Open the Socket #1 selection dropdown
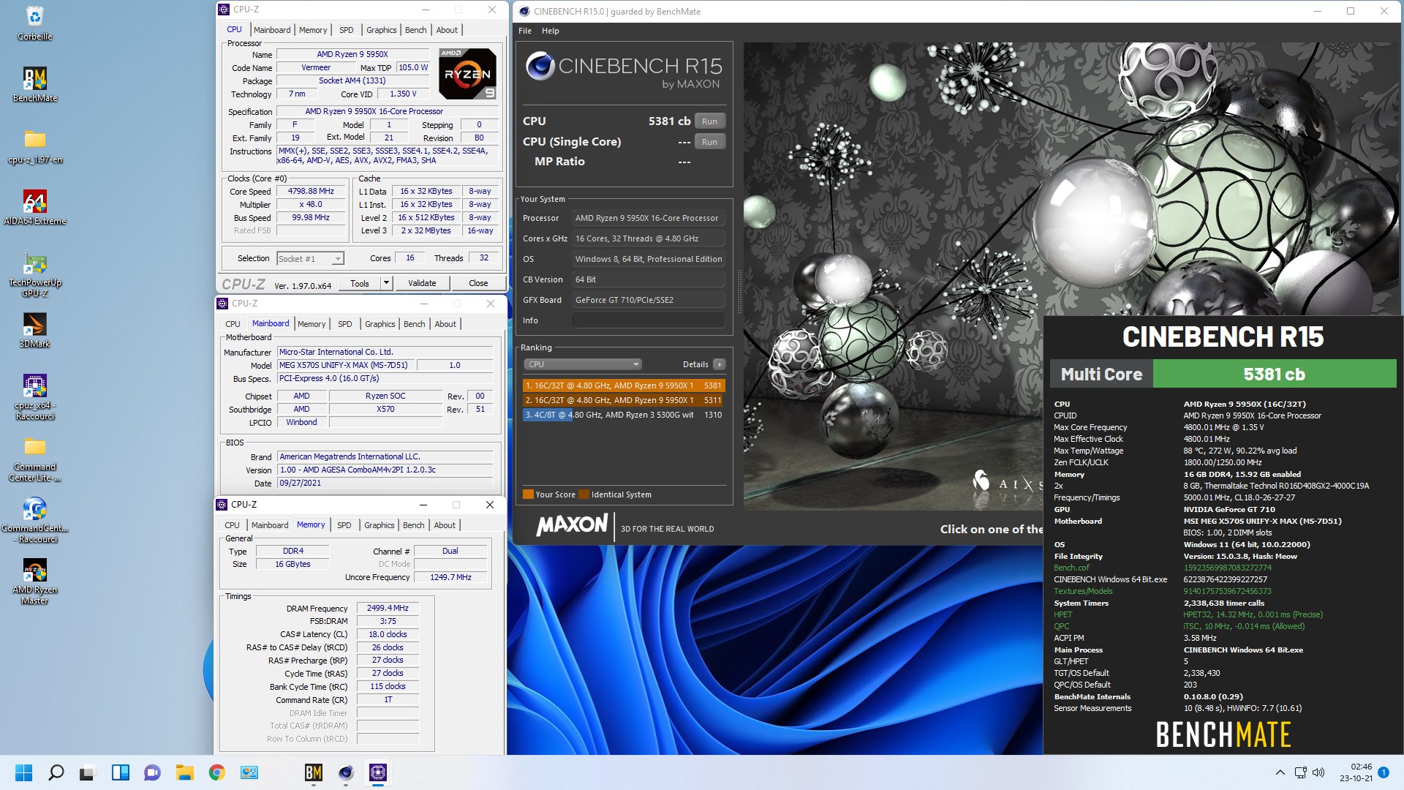 tap(310, 259)
